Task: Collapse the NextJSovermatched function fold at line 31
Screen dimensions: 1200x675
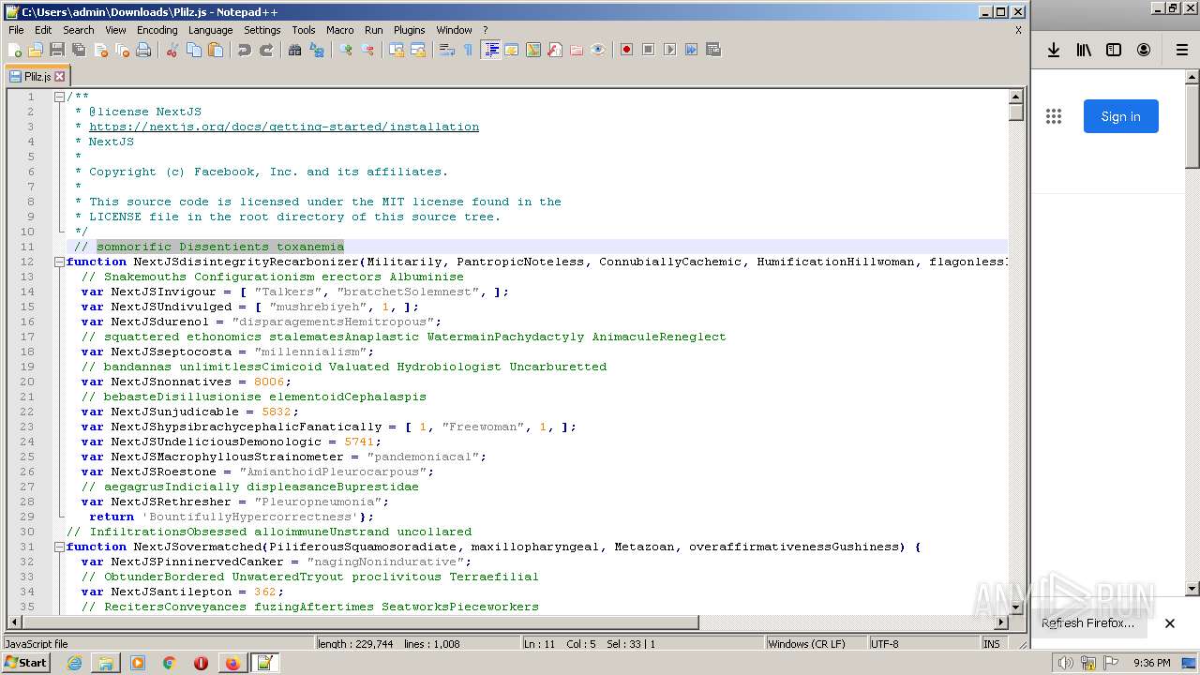Action: tap(59, 547)
